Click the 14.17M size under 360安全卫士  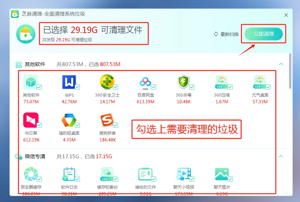click(x=107, y=102)
